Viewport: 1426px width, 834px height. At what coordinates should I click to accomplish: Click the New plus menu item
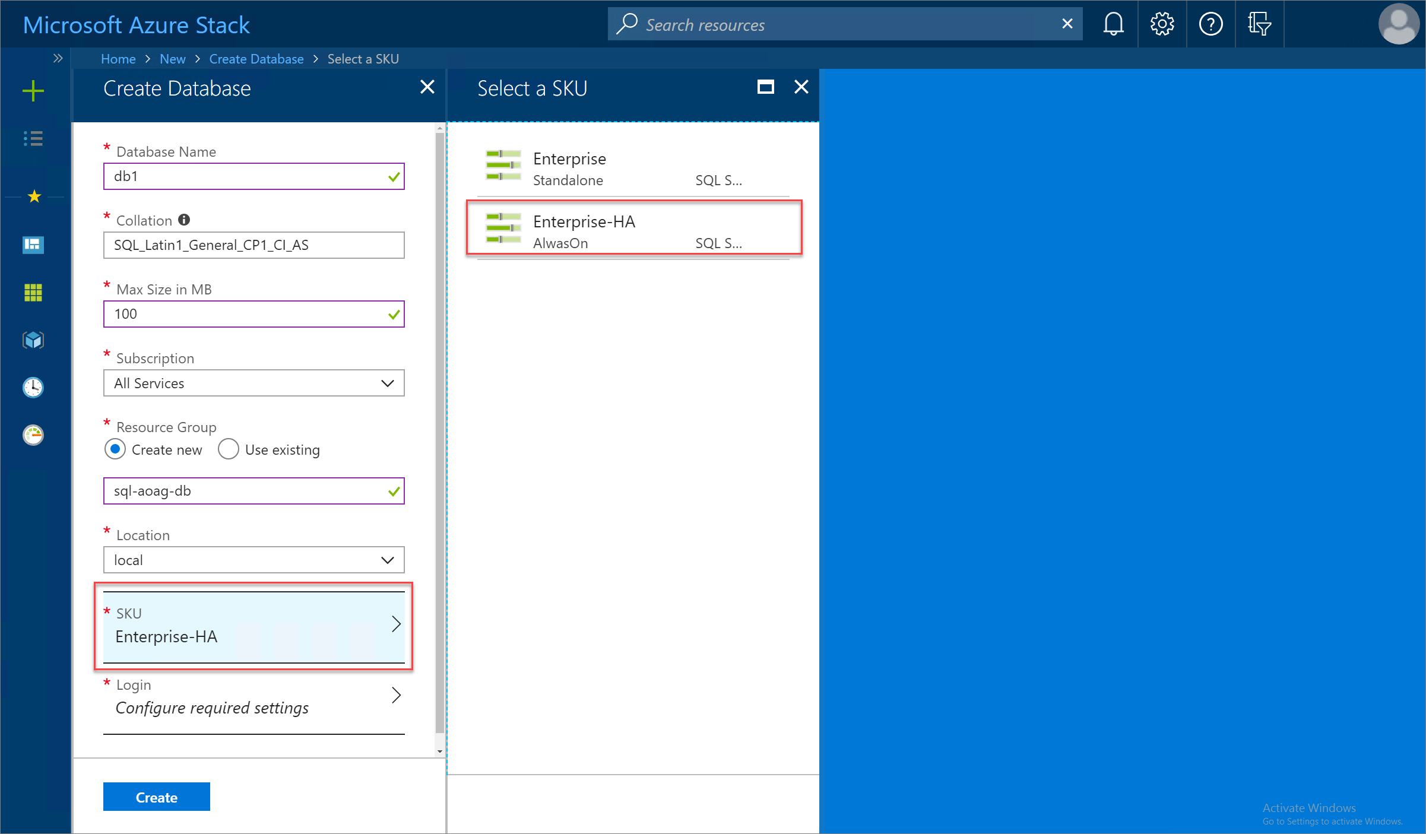pos(32,90)
